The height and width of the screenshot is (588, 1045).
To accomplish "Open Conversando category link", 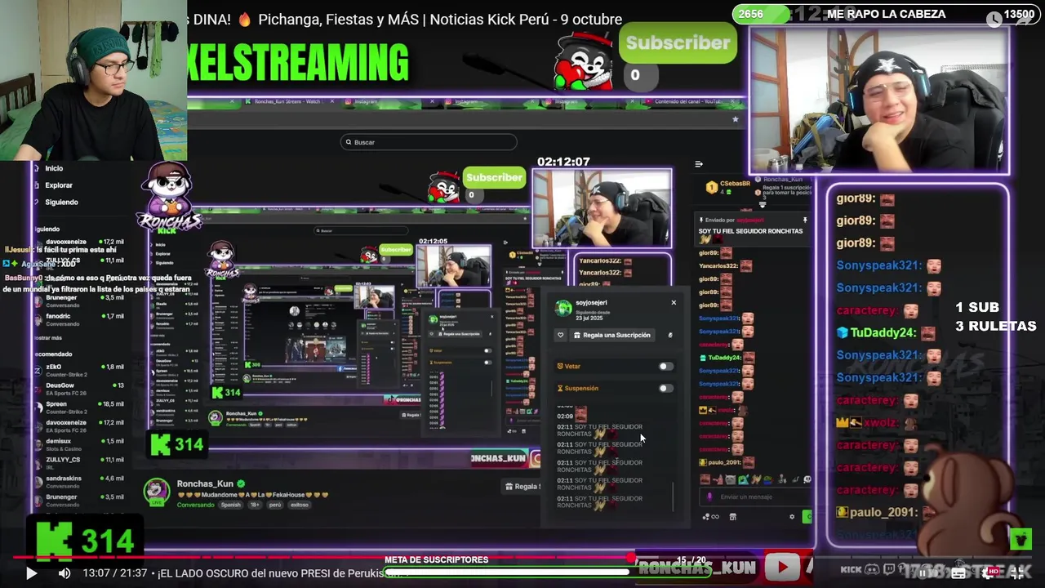I will pos(195,505).
